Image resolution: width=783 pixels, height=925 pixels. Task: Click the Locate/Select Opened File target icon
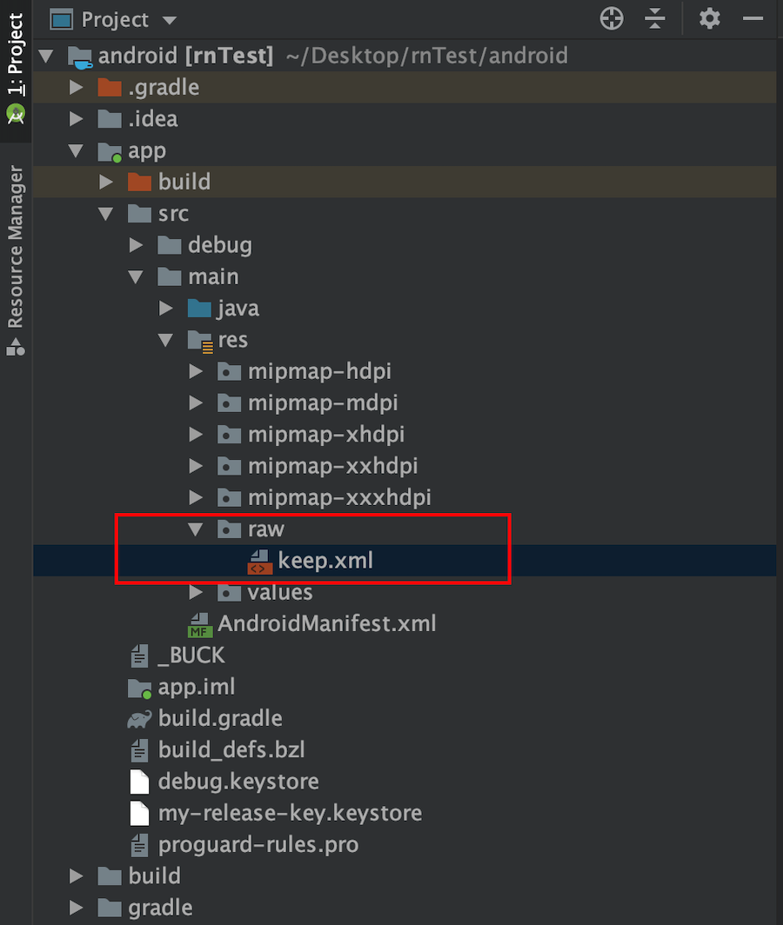pos(612,18)
